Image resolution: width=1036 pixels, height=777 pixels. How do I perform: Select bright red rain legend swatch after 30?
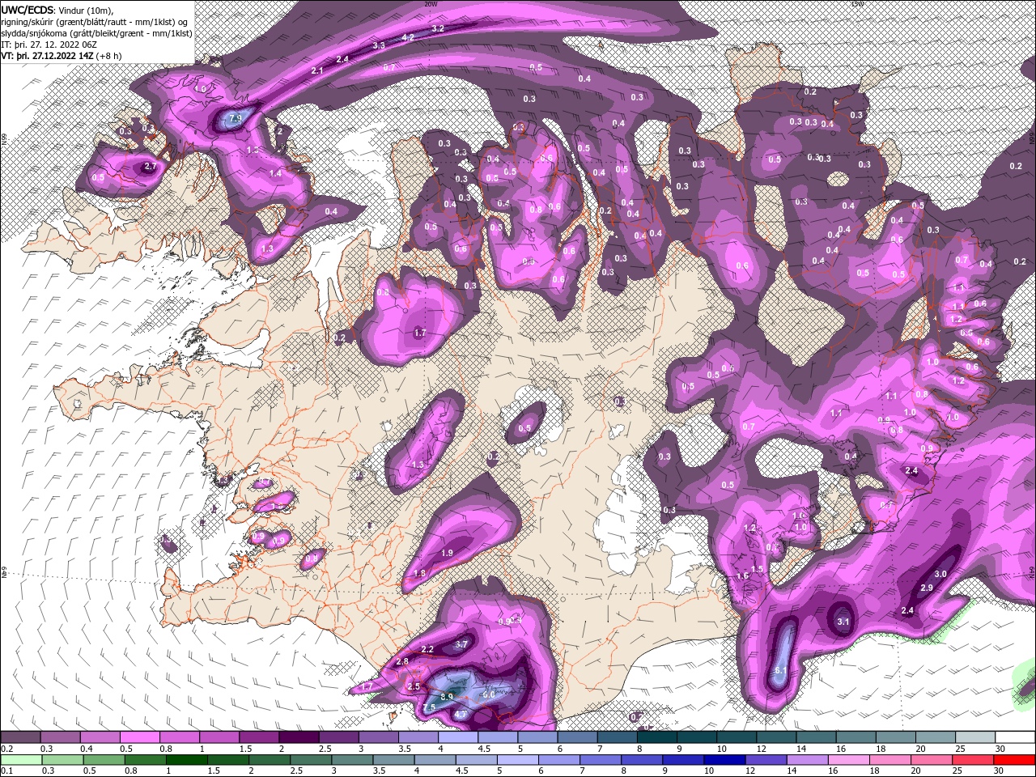click(1015, 760)
